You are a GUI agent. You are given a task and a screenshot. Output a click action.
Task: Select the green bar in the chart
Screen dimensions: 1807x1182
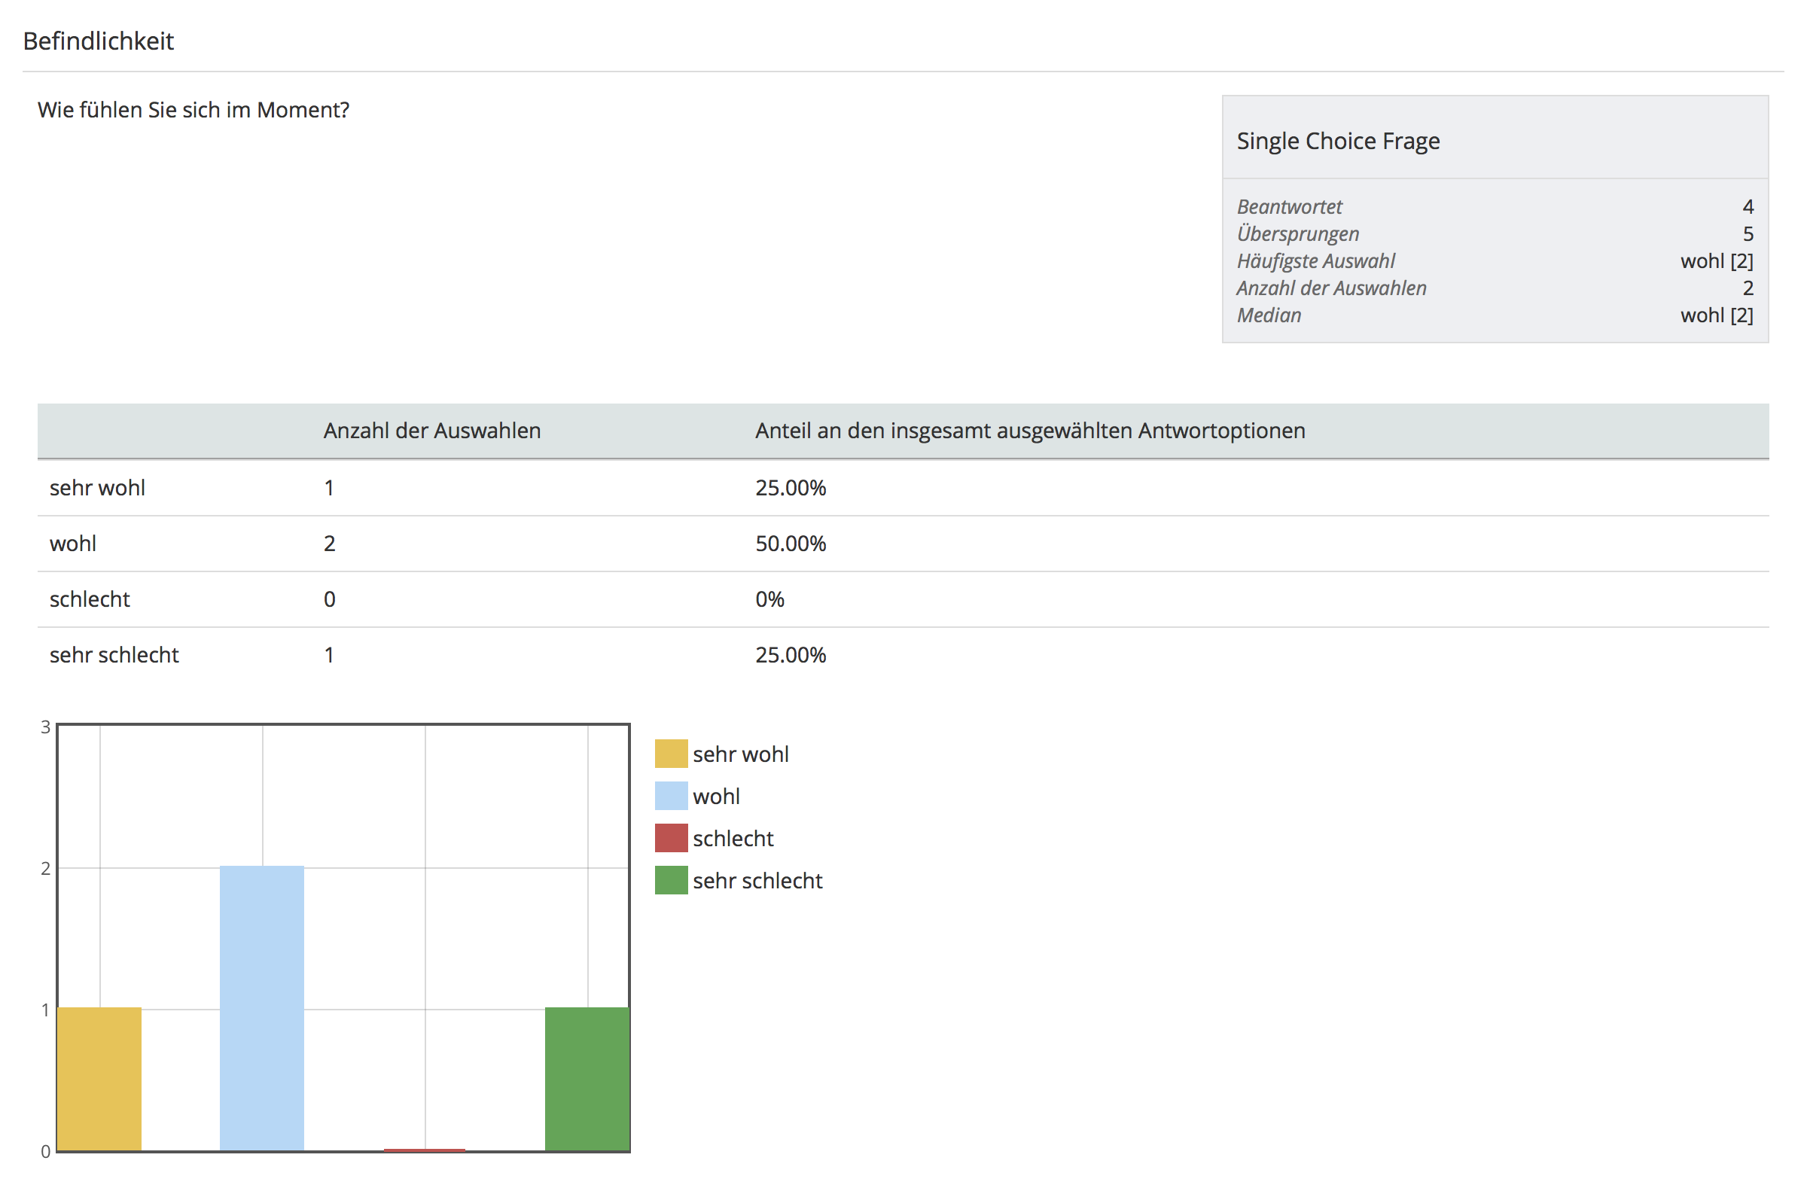pyautogui.click(x=587, y=1080)
